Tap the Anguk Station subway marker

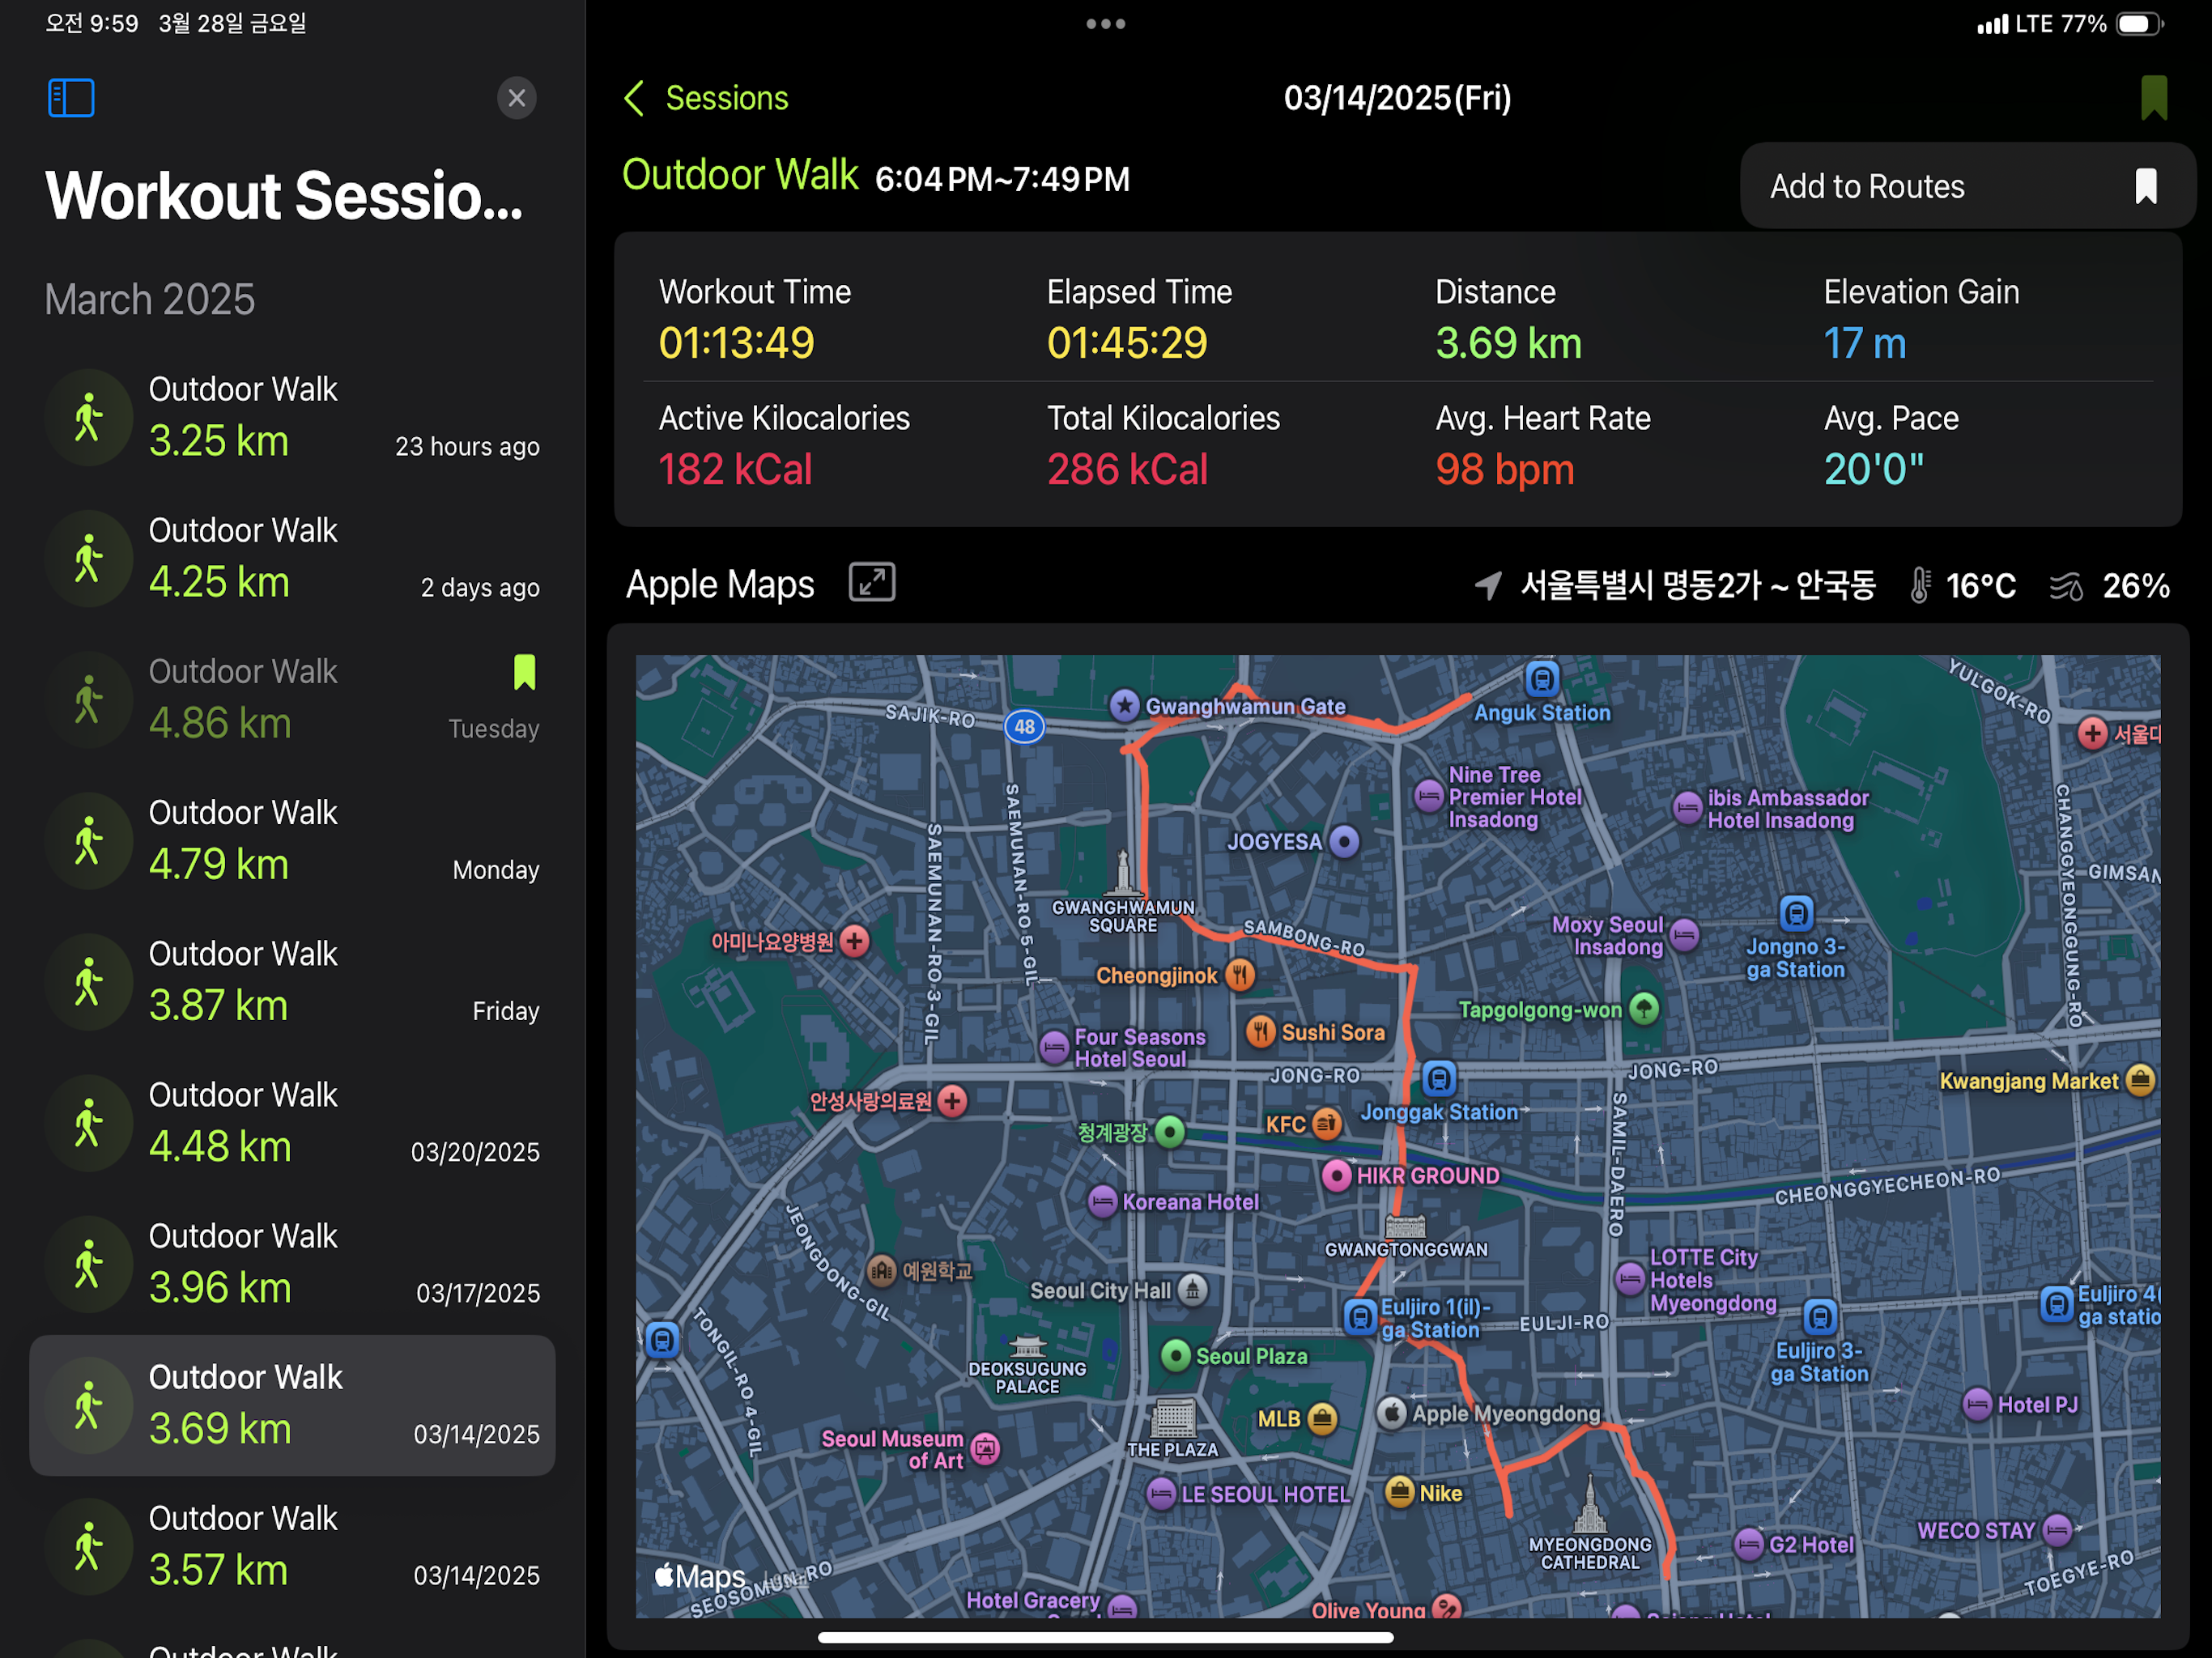(1542, 680)
